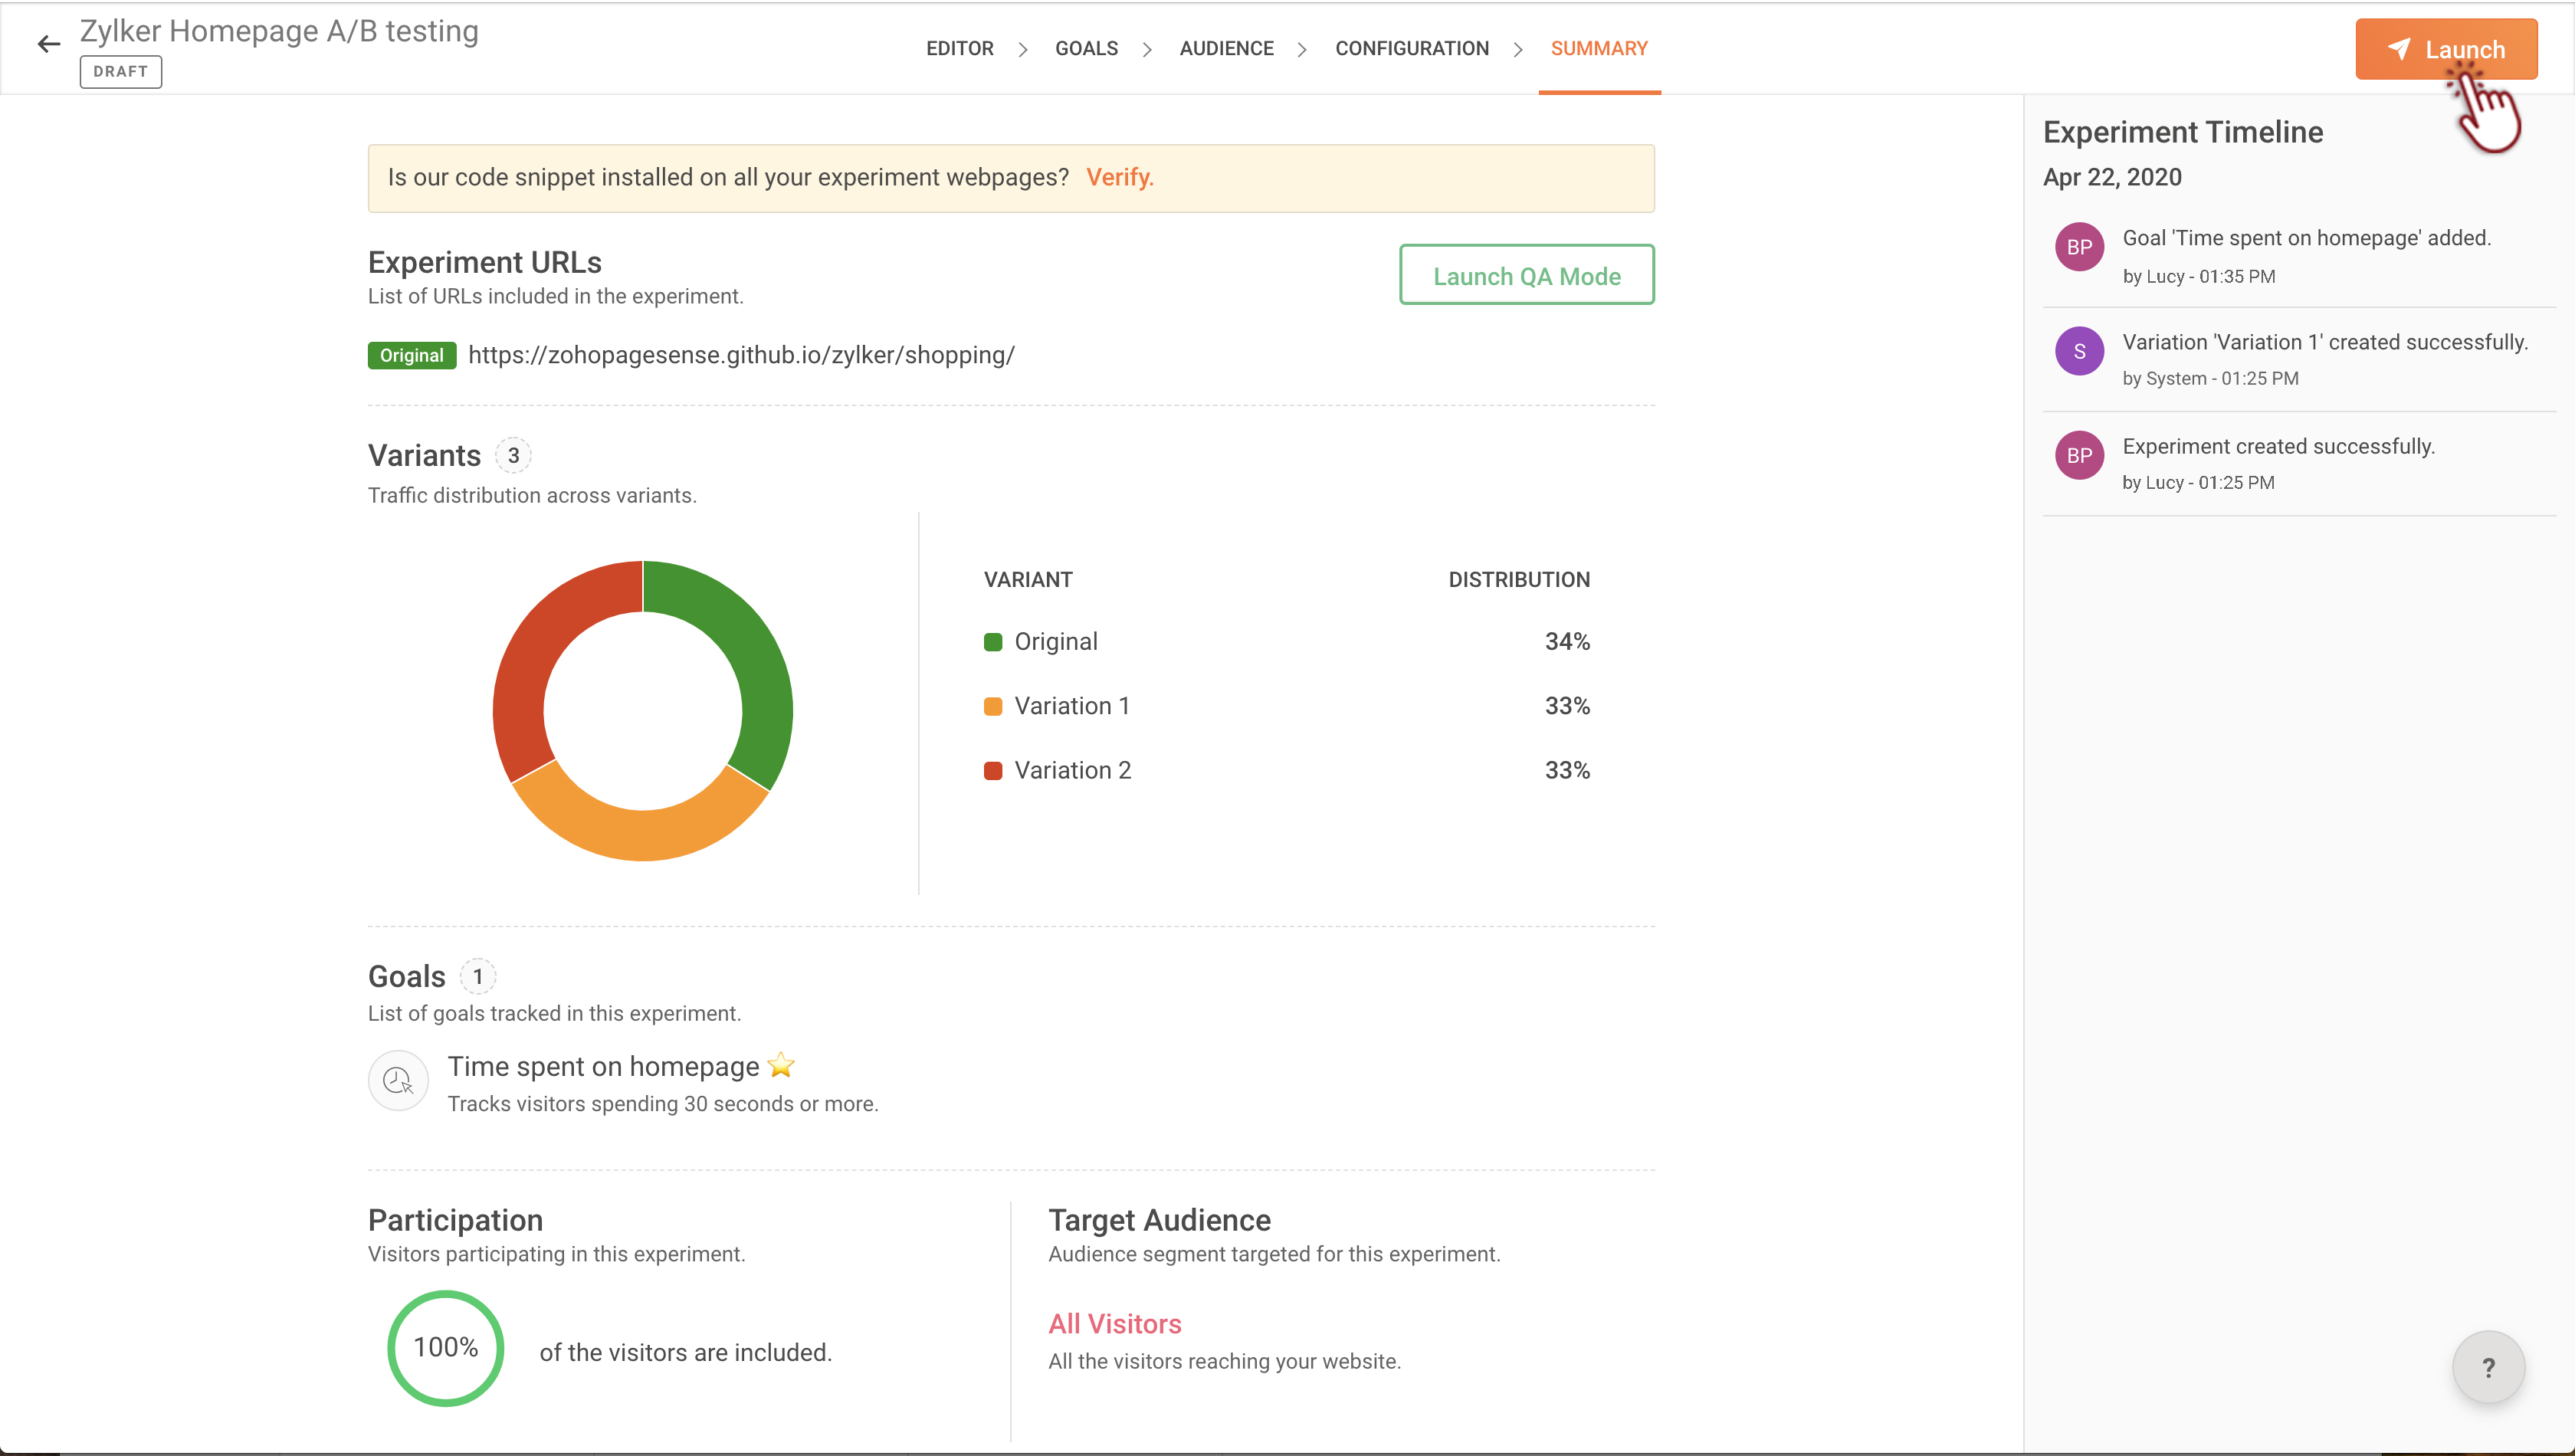Click the clock goal icon
This screenshot has width=2575, height=1456.
[398, 1081]
